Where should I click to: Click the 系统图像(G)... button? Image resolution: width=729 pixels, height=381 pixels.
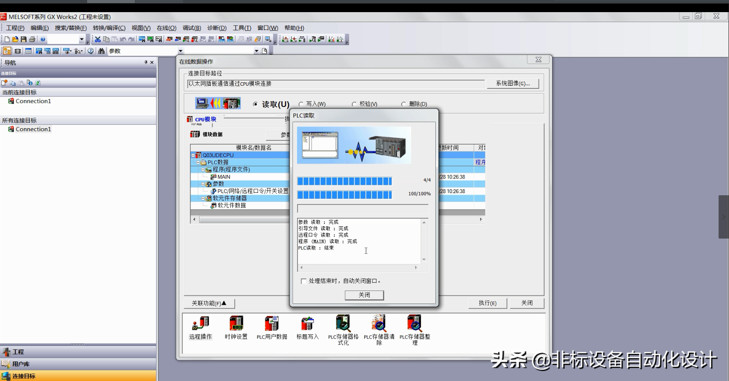513,84
